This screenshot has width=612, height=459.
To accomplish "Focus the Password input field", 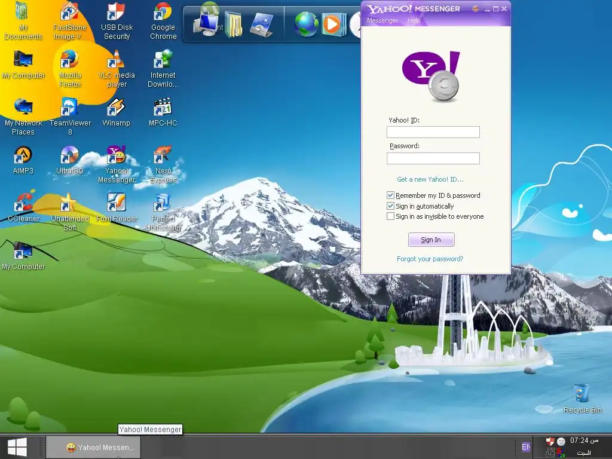I will (x=433, y=158).
